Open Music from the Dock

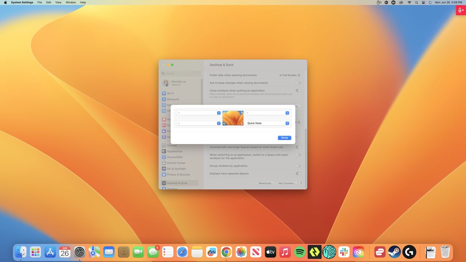pos(285,252)
